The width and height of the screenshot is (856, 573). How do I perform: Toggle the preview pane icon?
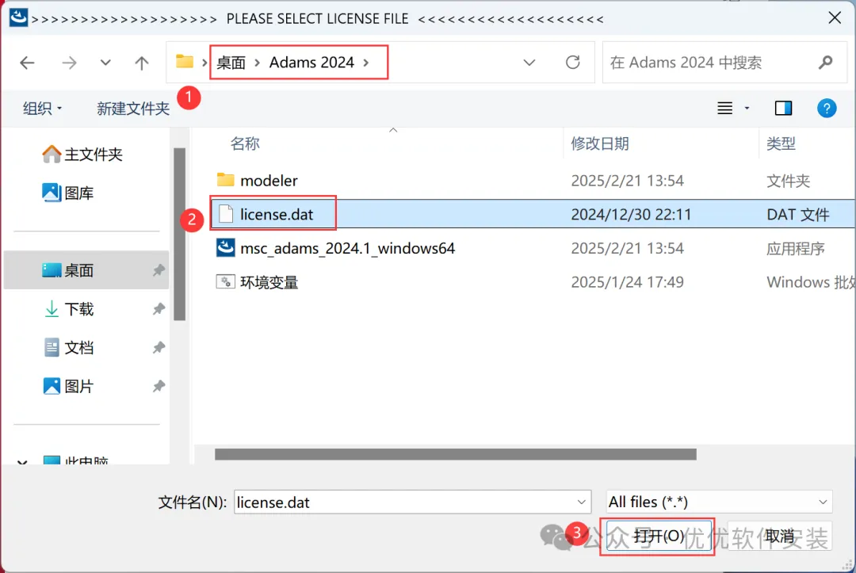click(783, 108)
